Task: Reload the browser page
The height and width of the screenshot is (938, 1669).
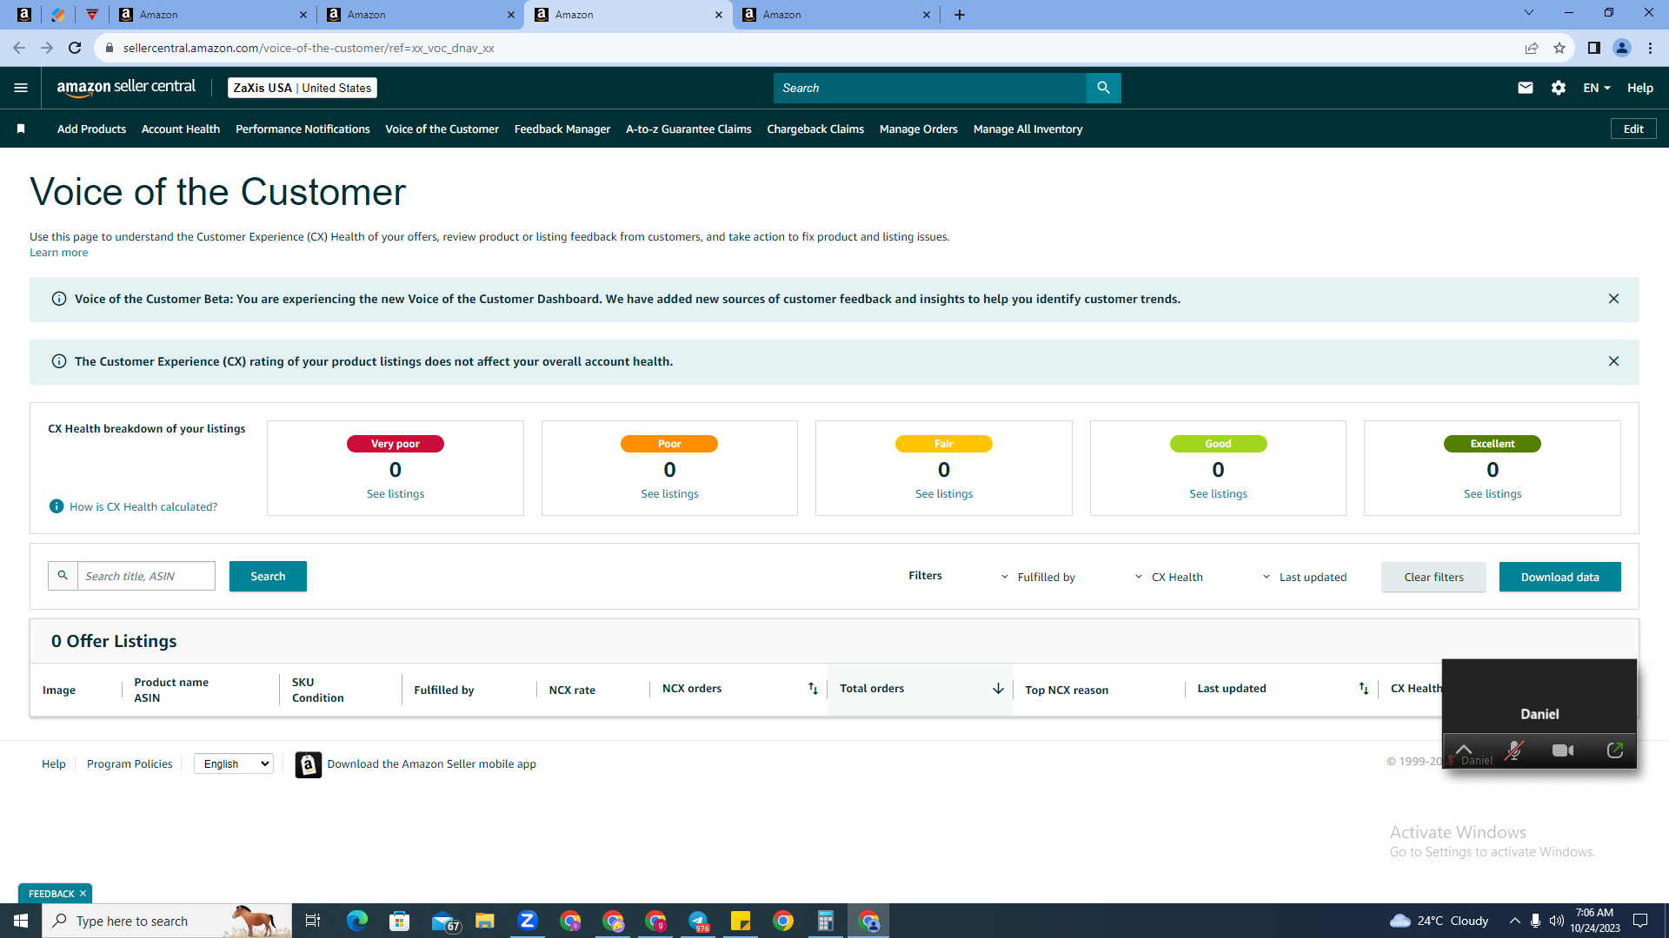Action: point(75,48)
